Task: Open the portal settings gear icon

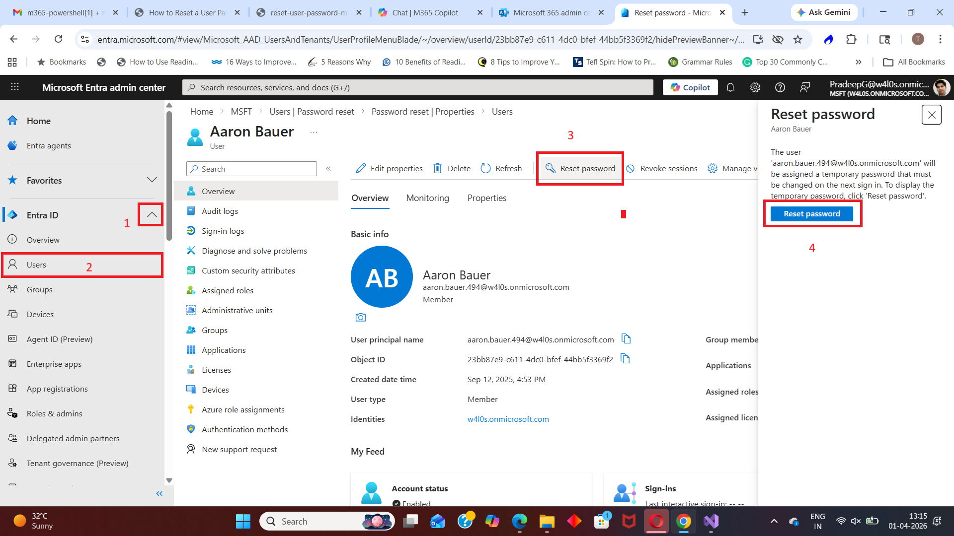Action: tap(755, 87)
